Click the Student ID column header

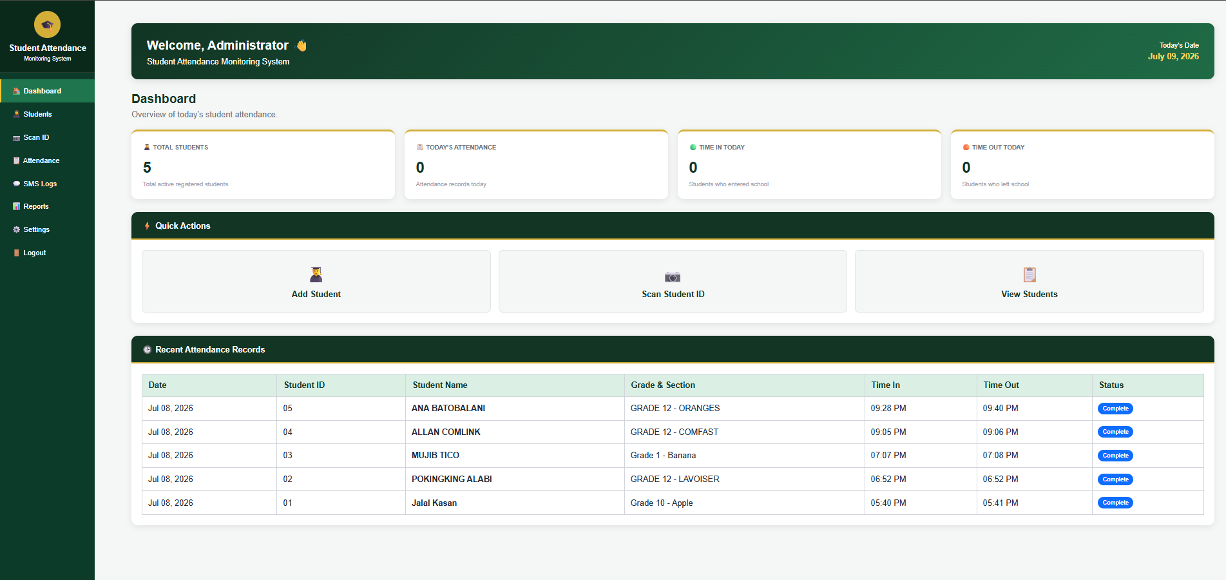341,385
